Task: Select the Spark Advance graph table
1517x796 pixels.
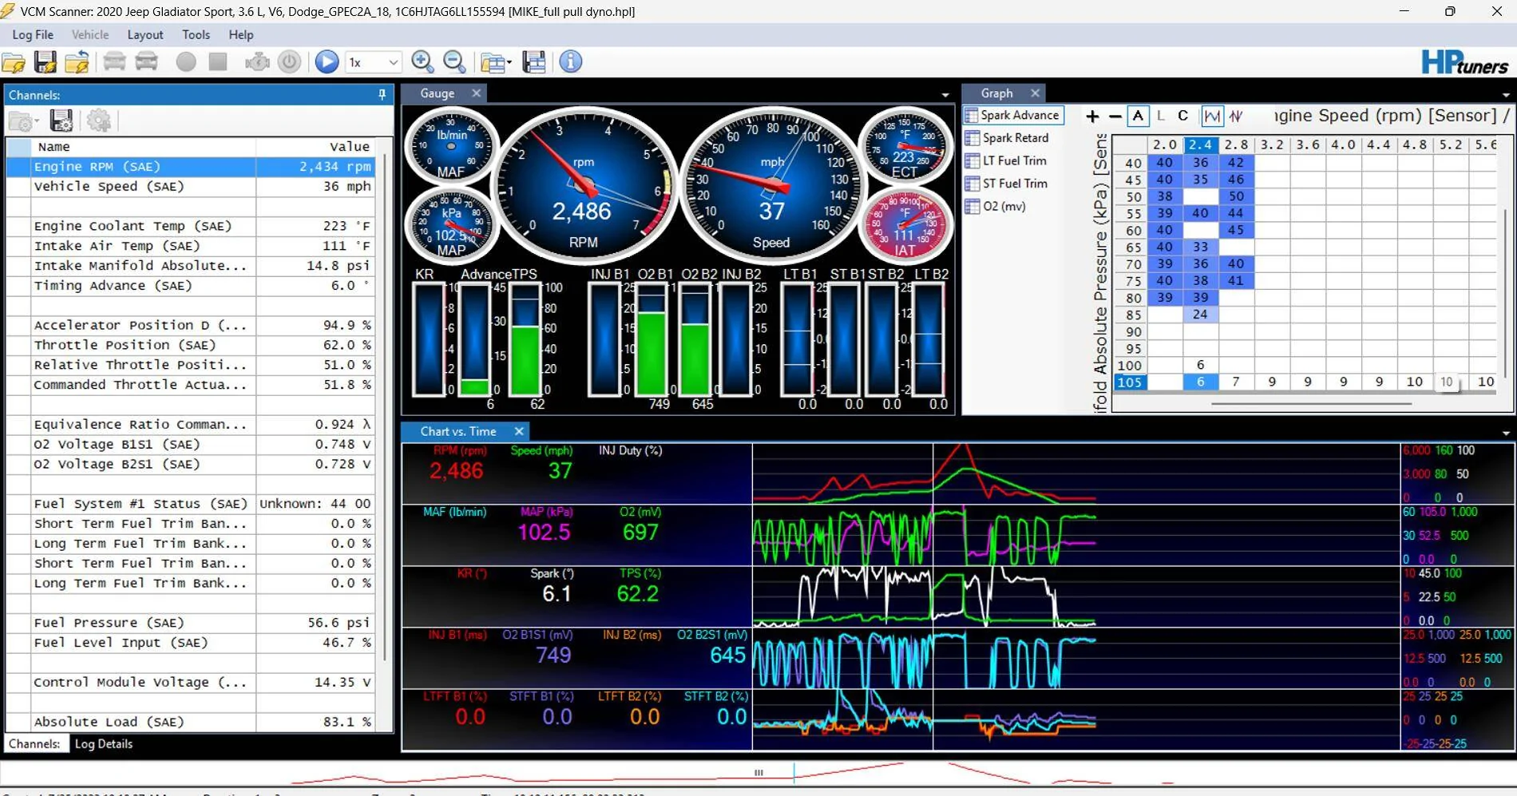Action: point(1013,115)
